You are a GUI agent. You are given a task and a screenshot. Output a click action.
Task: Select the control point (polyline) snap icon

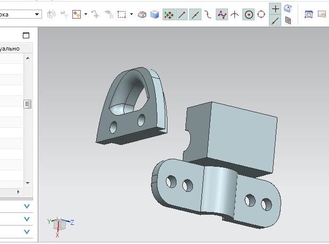[222, 14]
